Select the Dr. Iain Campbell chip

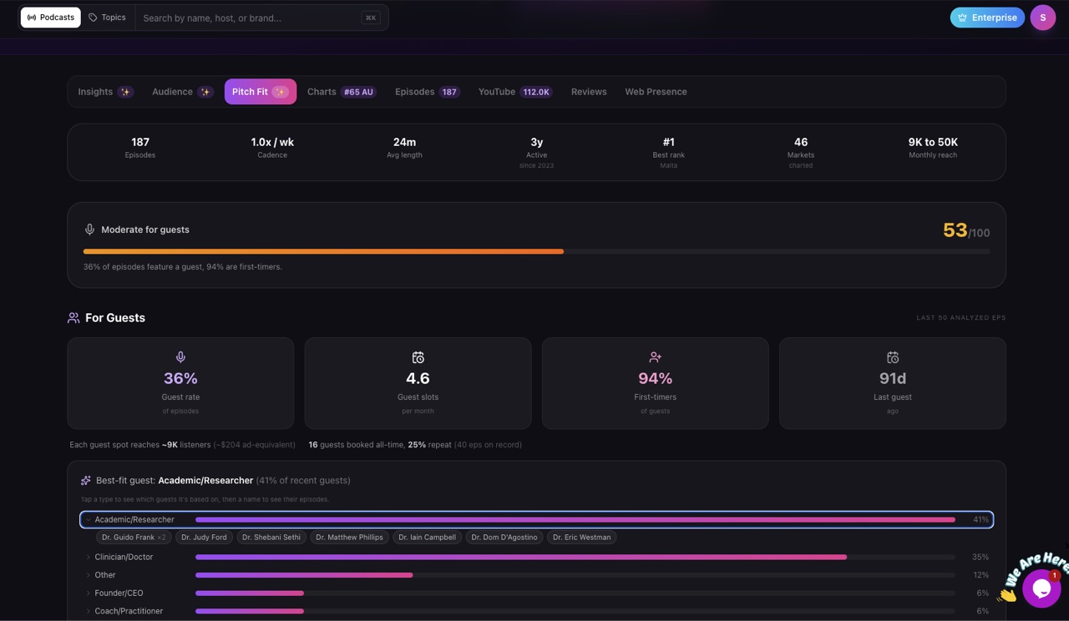pyautogui.click(x=427, y=538)
